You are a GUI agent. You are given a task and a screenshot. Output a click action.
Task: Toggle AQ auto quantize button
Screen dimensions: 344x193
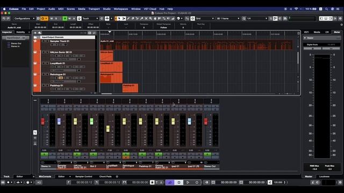pos(39,182)
